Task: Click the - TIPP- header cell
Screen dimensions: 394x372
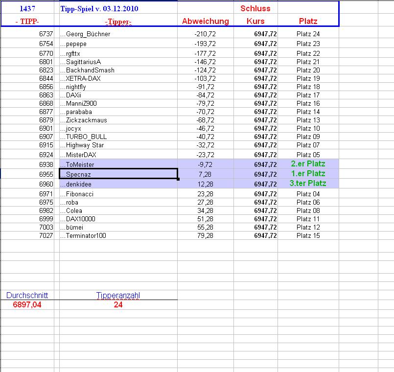Action: [x=27, y=21]
